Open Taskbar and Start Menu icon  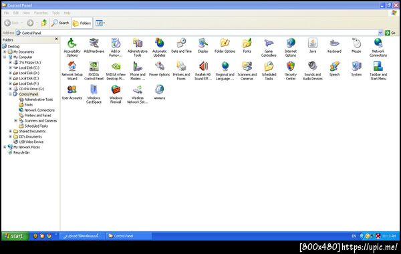[378, 71]
